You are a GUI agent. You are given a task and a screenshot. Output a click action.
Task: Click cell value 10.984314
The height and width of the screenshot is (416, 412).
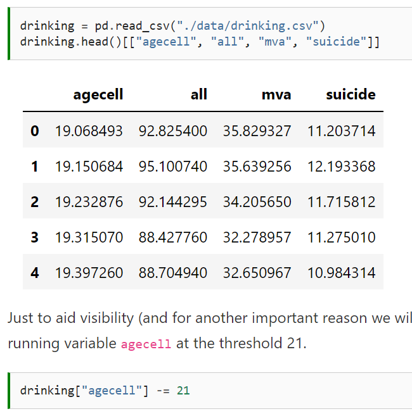(342, 273)
